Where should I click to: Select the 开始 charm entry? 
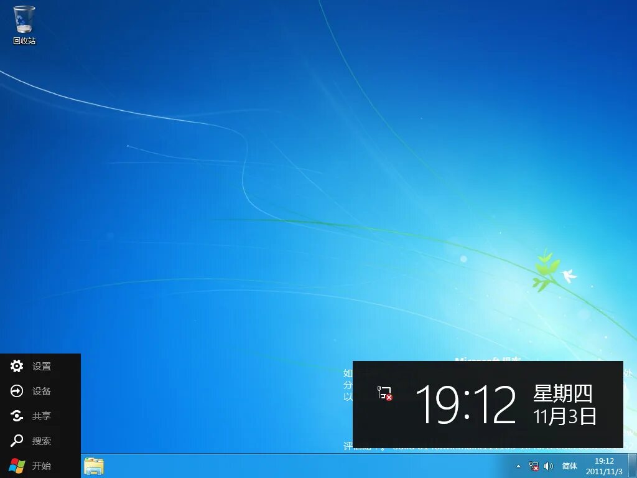42,466
